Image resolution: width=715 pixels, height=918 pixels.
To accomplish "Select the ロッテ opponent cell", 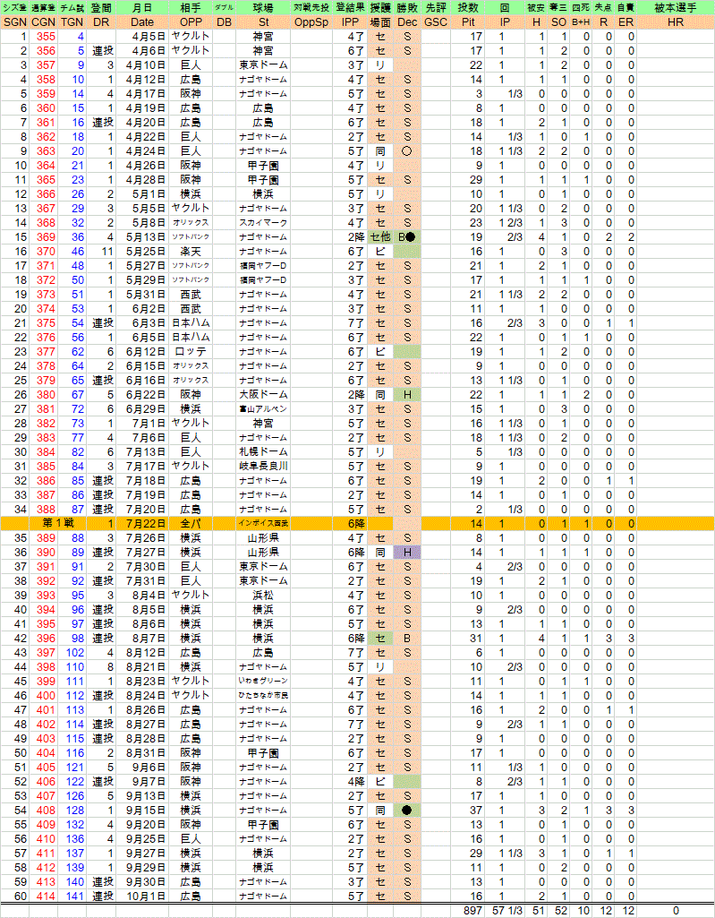I will tap(190, 352).
